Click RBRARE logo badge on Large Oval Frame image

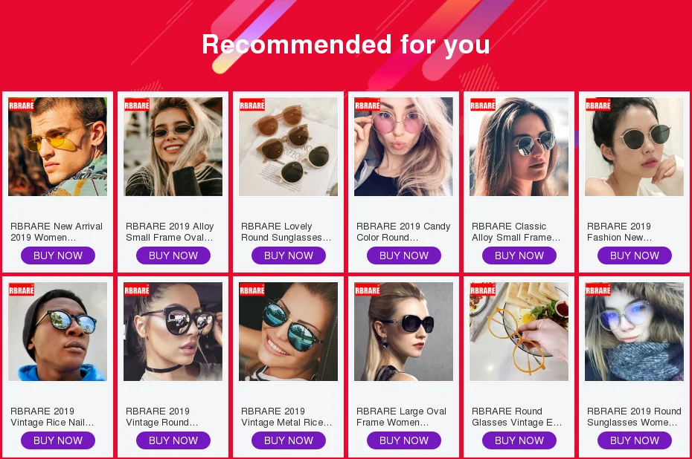[368, 290]
